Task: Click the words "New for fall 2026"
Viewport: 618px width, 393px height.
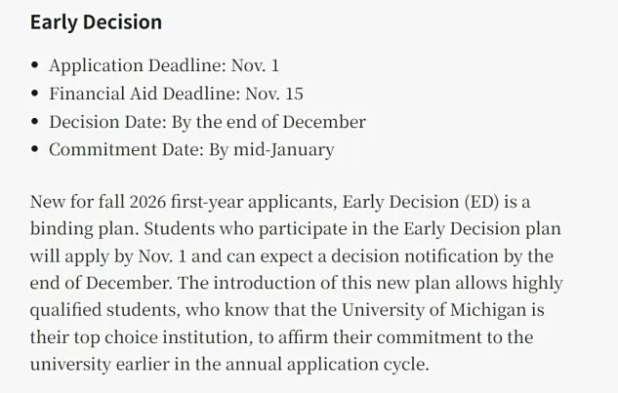Action: [99, 202]
